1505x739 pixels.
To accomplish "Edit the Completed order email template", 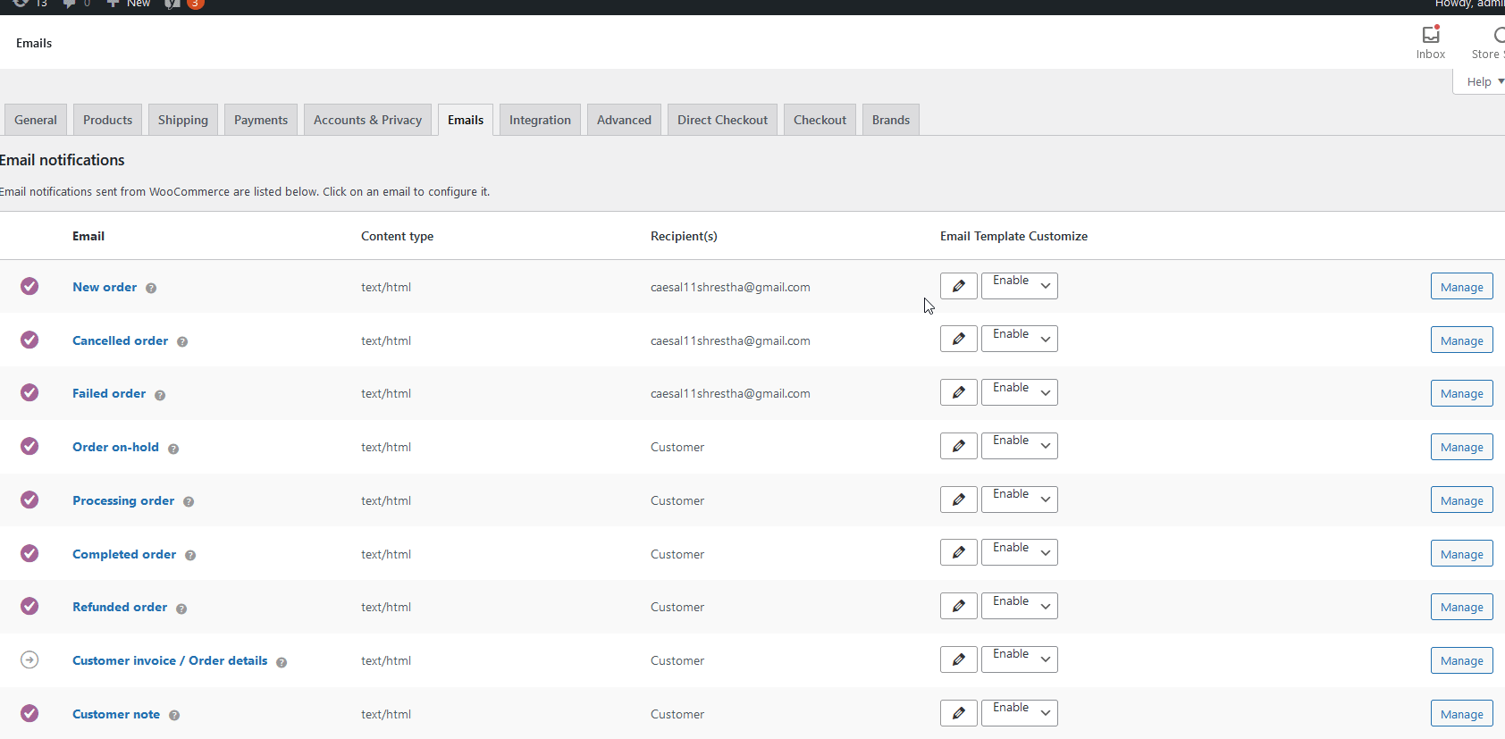I will point(958,552).
